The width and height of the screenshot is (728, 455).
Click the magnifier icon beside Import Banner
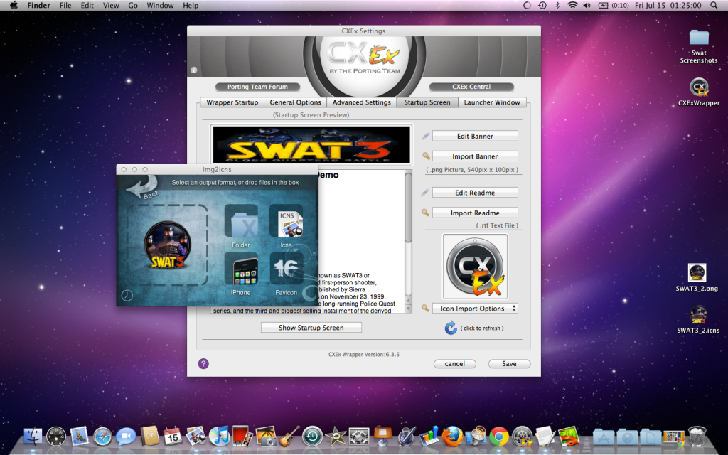coord(425,156)
